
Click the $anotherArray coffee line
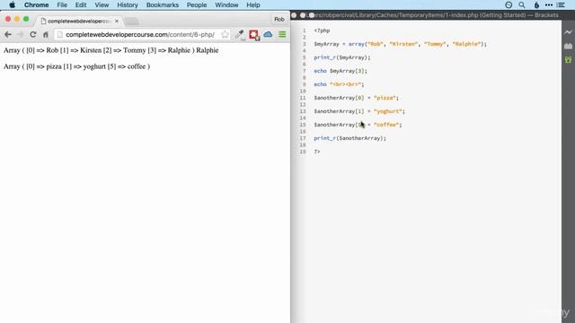[358, 125]
